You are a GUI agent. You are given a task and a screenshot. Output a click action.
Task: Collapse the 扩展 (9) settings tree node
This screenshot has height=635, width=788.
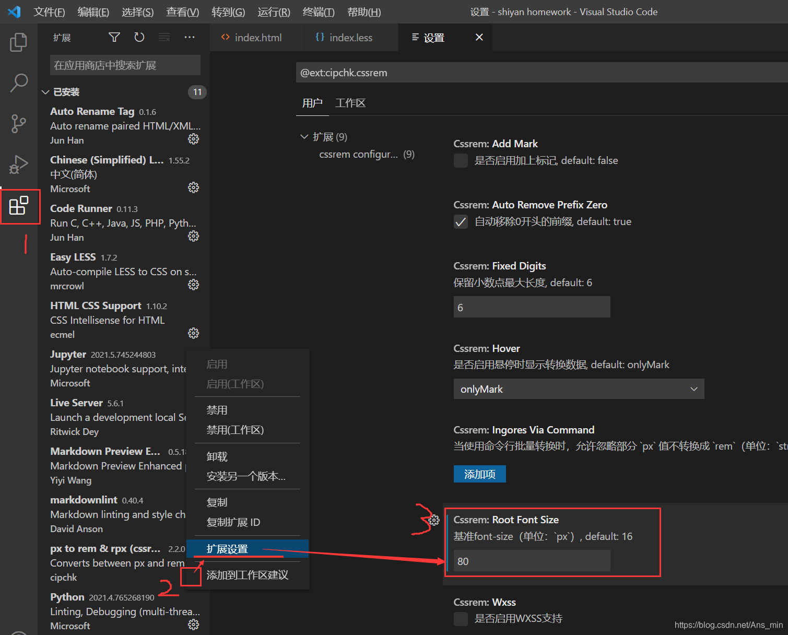pyautogui.click(x=304, y=137)
